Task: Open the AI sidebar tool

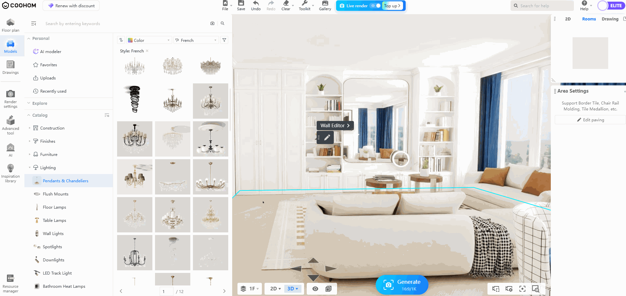Action: pyautogui.click(x=11, y=150)
